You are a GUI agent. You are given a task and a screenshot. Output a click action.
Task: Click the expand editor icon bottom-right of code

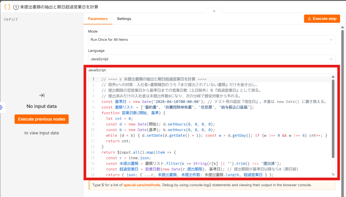(333, 174)
